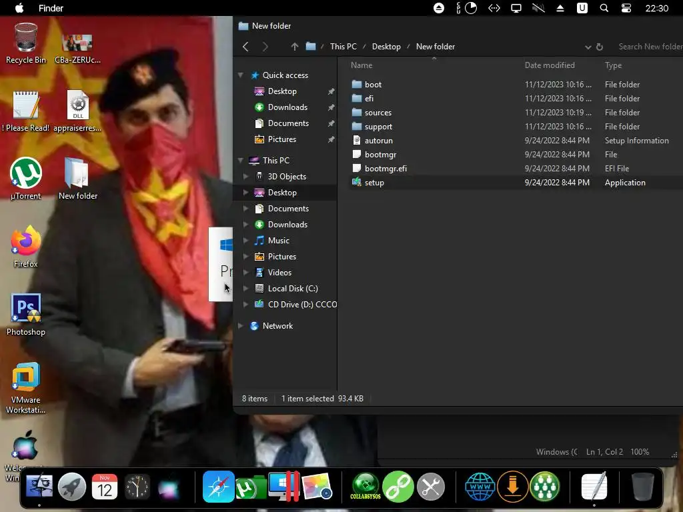Click Desktop breadcrumb in address bar

(386, 47)
